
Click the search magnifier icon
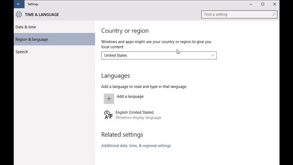[274, 14]
